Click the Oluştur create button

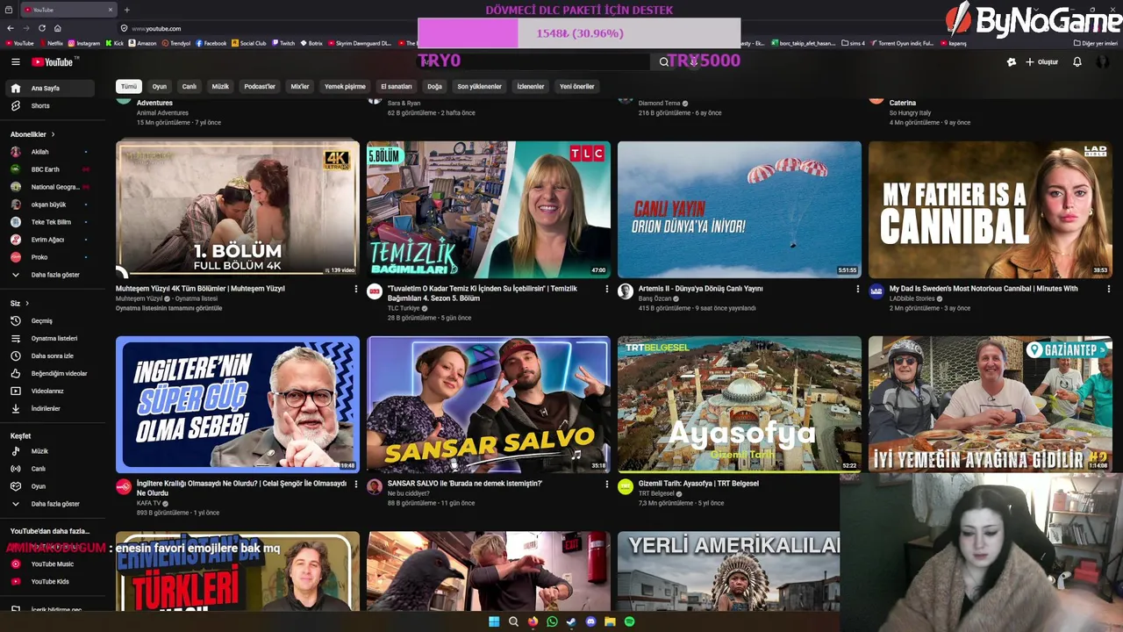(x=1041, y=62)
